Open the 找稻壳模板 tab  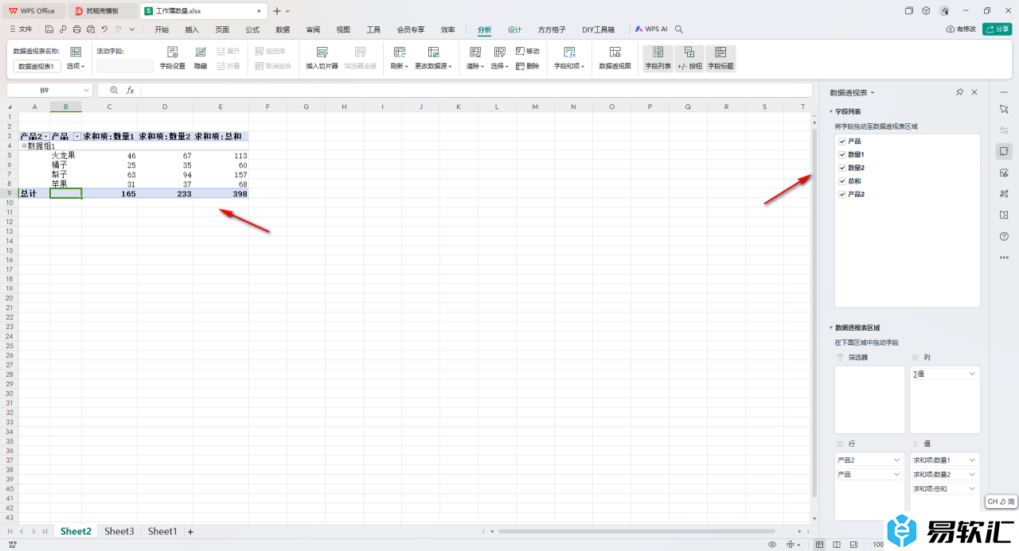(x=102, y=11)
